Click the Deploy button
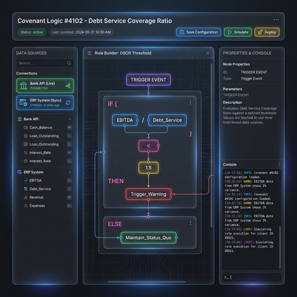 [267, 32]
